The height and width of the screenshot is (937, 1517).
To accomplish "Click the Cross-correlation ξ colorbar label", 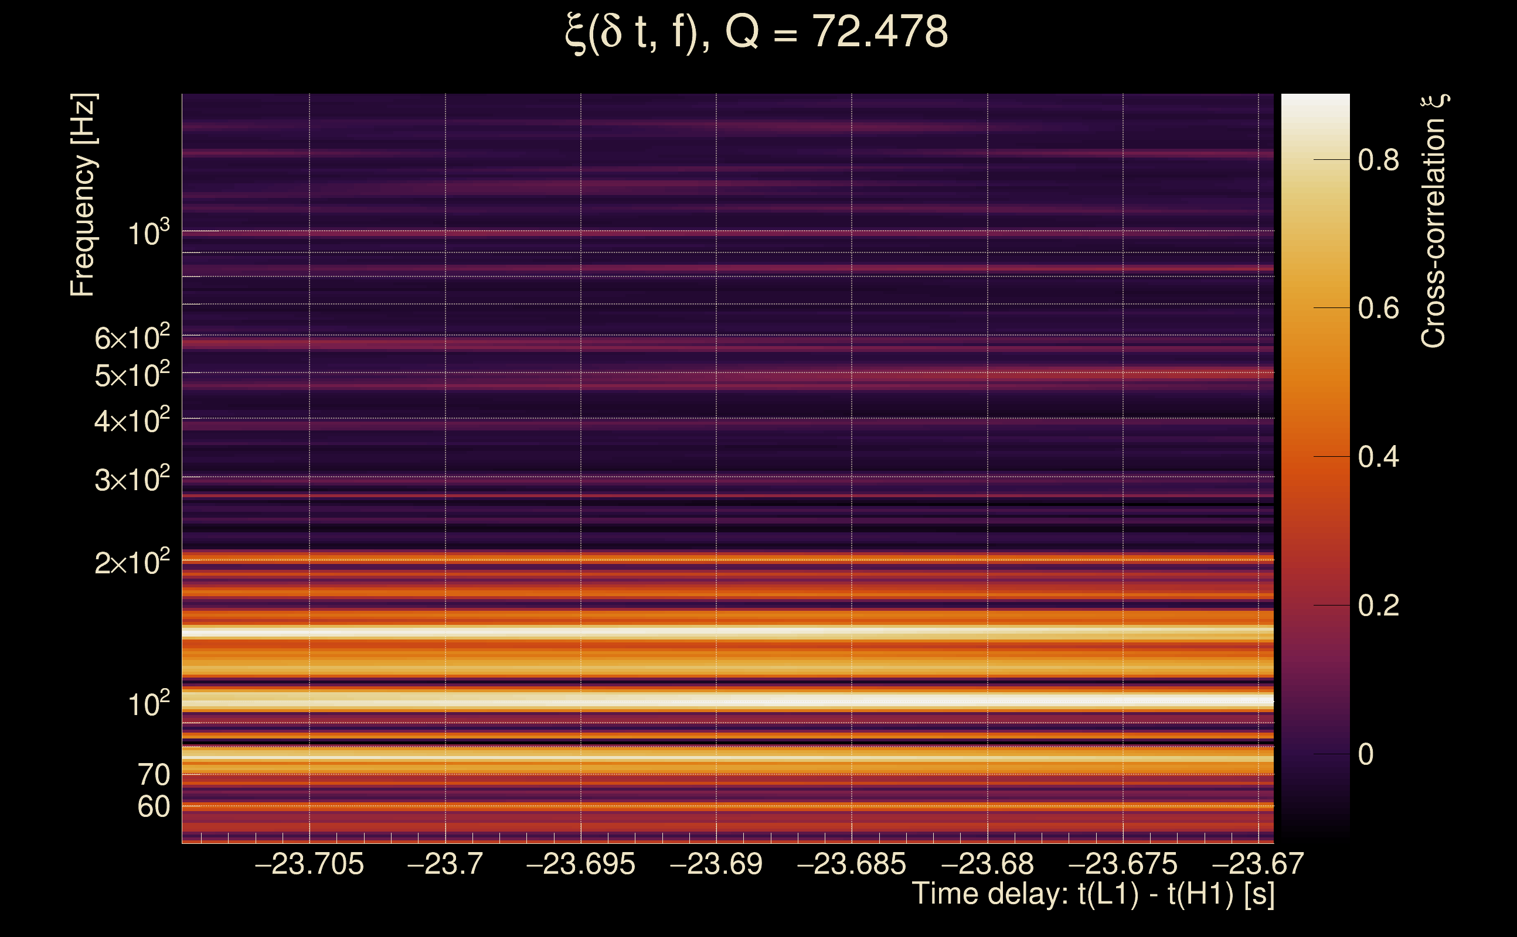I will (1434, 221).
